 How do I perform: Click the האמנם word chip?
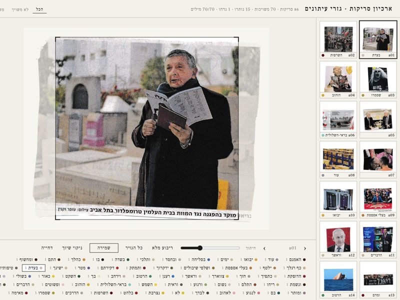tap(296, 259)
